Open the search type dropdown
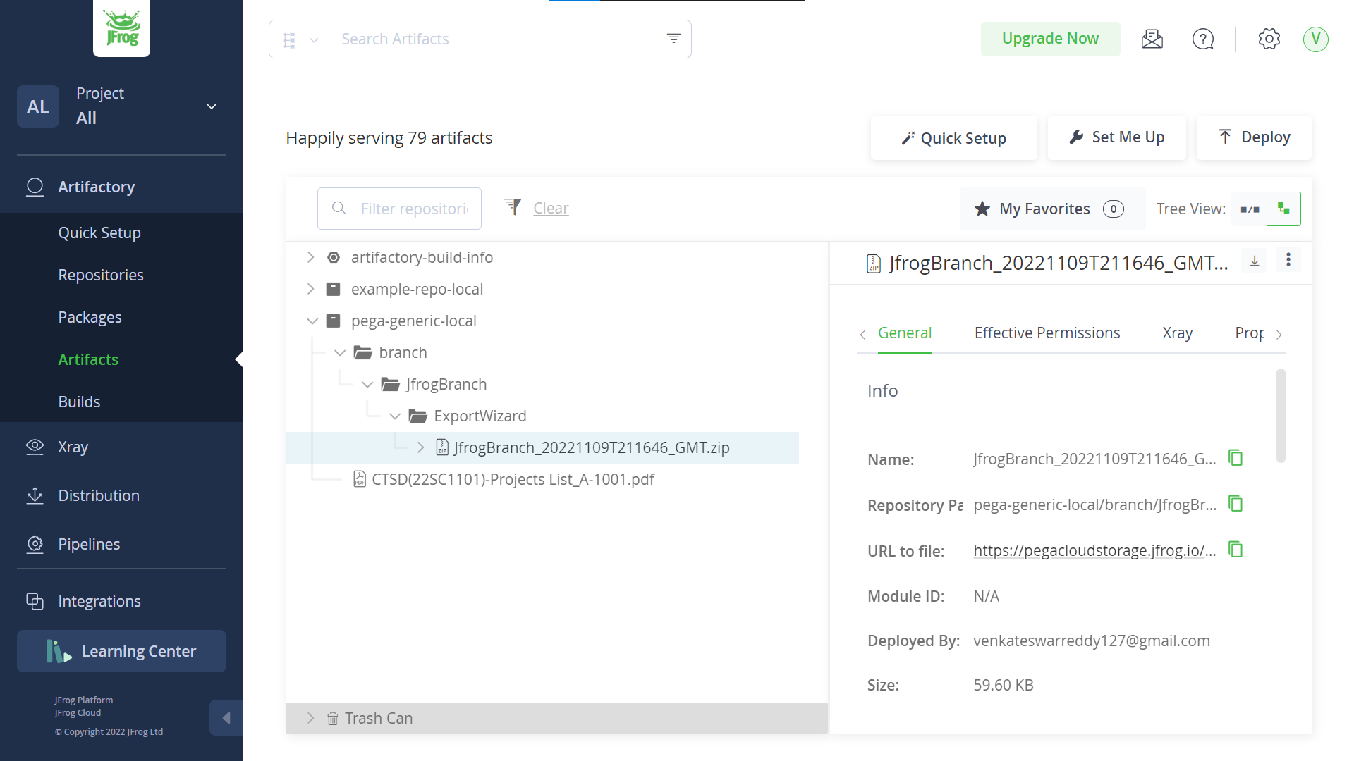Image resolution: width=1354 pixels, height=761 pixels. pyautogui.click(x=300, y=39)
